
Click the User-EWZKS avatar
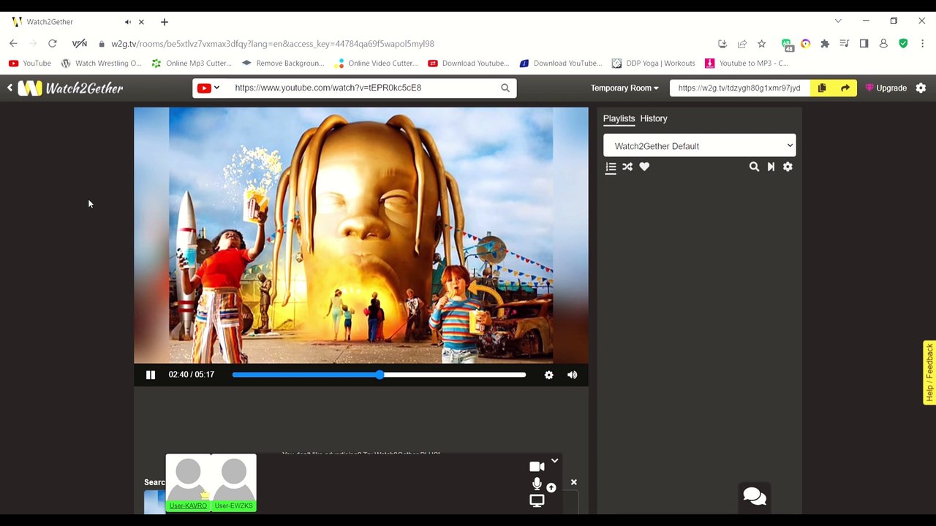coord(234,482)
